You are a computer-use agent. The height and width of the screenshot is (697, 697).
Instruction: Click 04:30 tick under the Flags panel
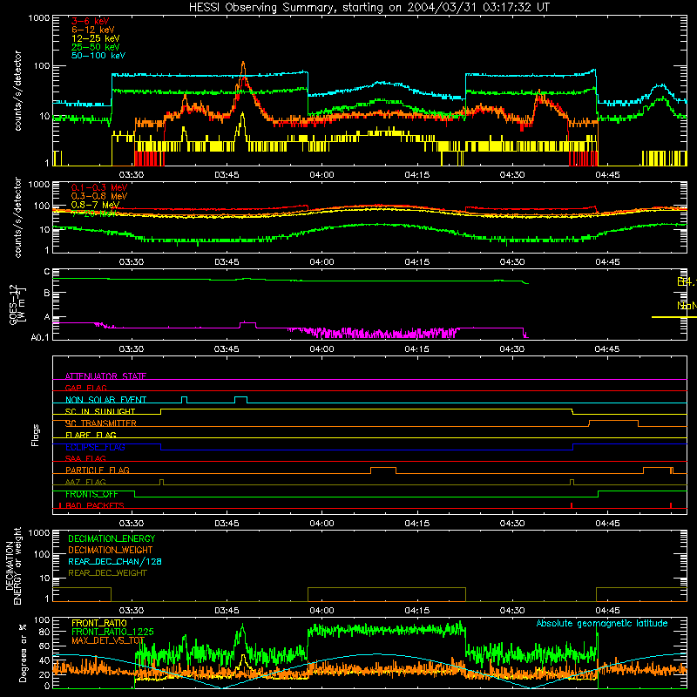pyautogui.click(x=512, y=524)
